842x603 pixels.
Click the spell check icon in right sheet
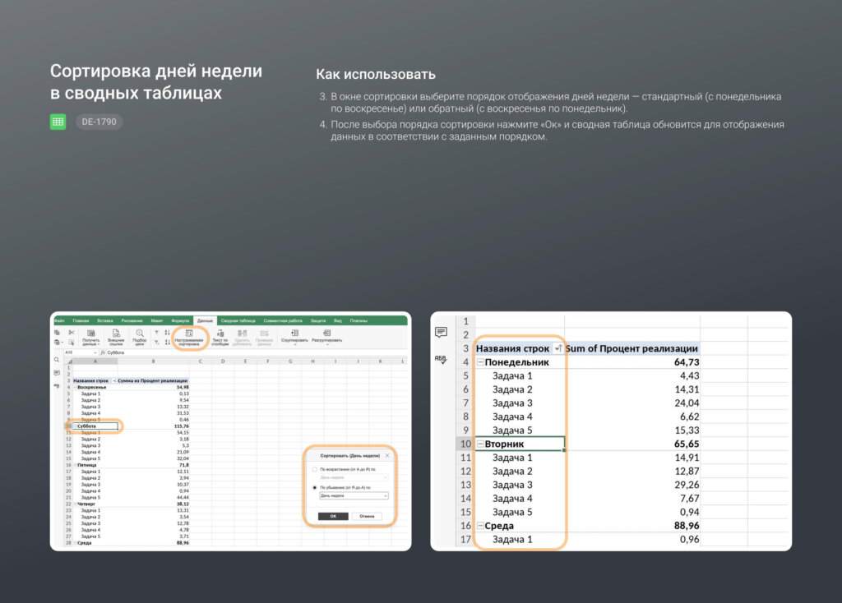441,360
